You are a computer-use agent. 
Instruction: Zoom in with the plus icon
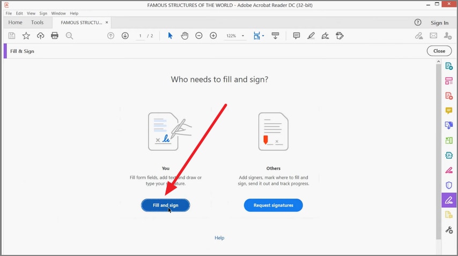(x=213, y=35)
